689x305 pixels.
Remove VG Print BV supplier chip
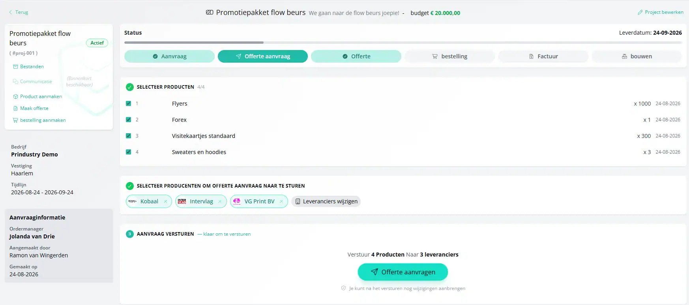[281, 201]
